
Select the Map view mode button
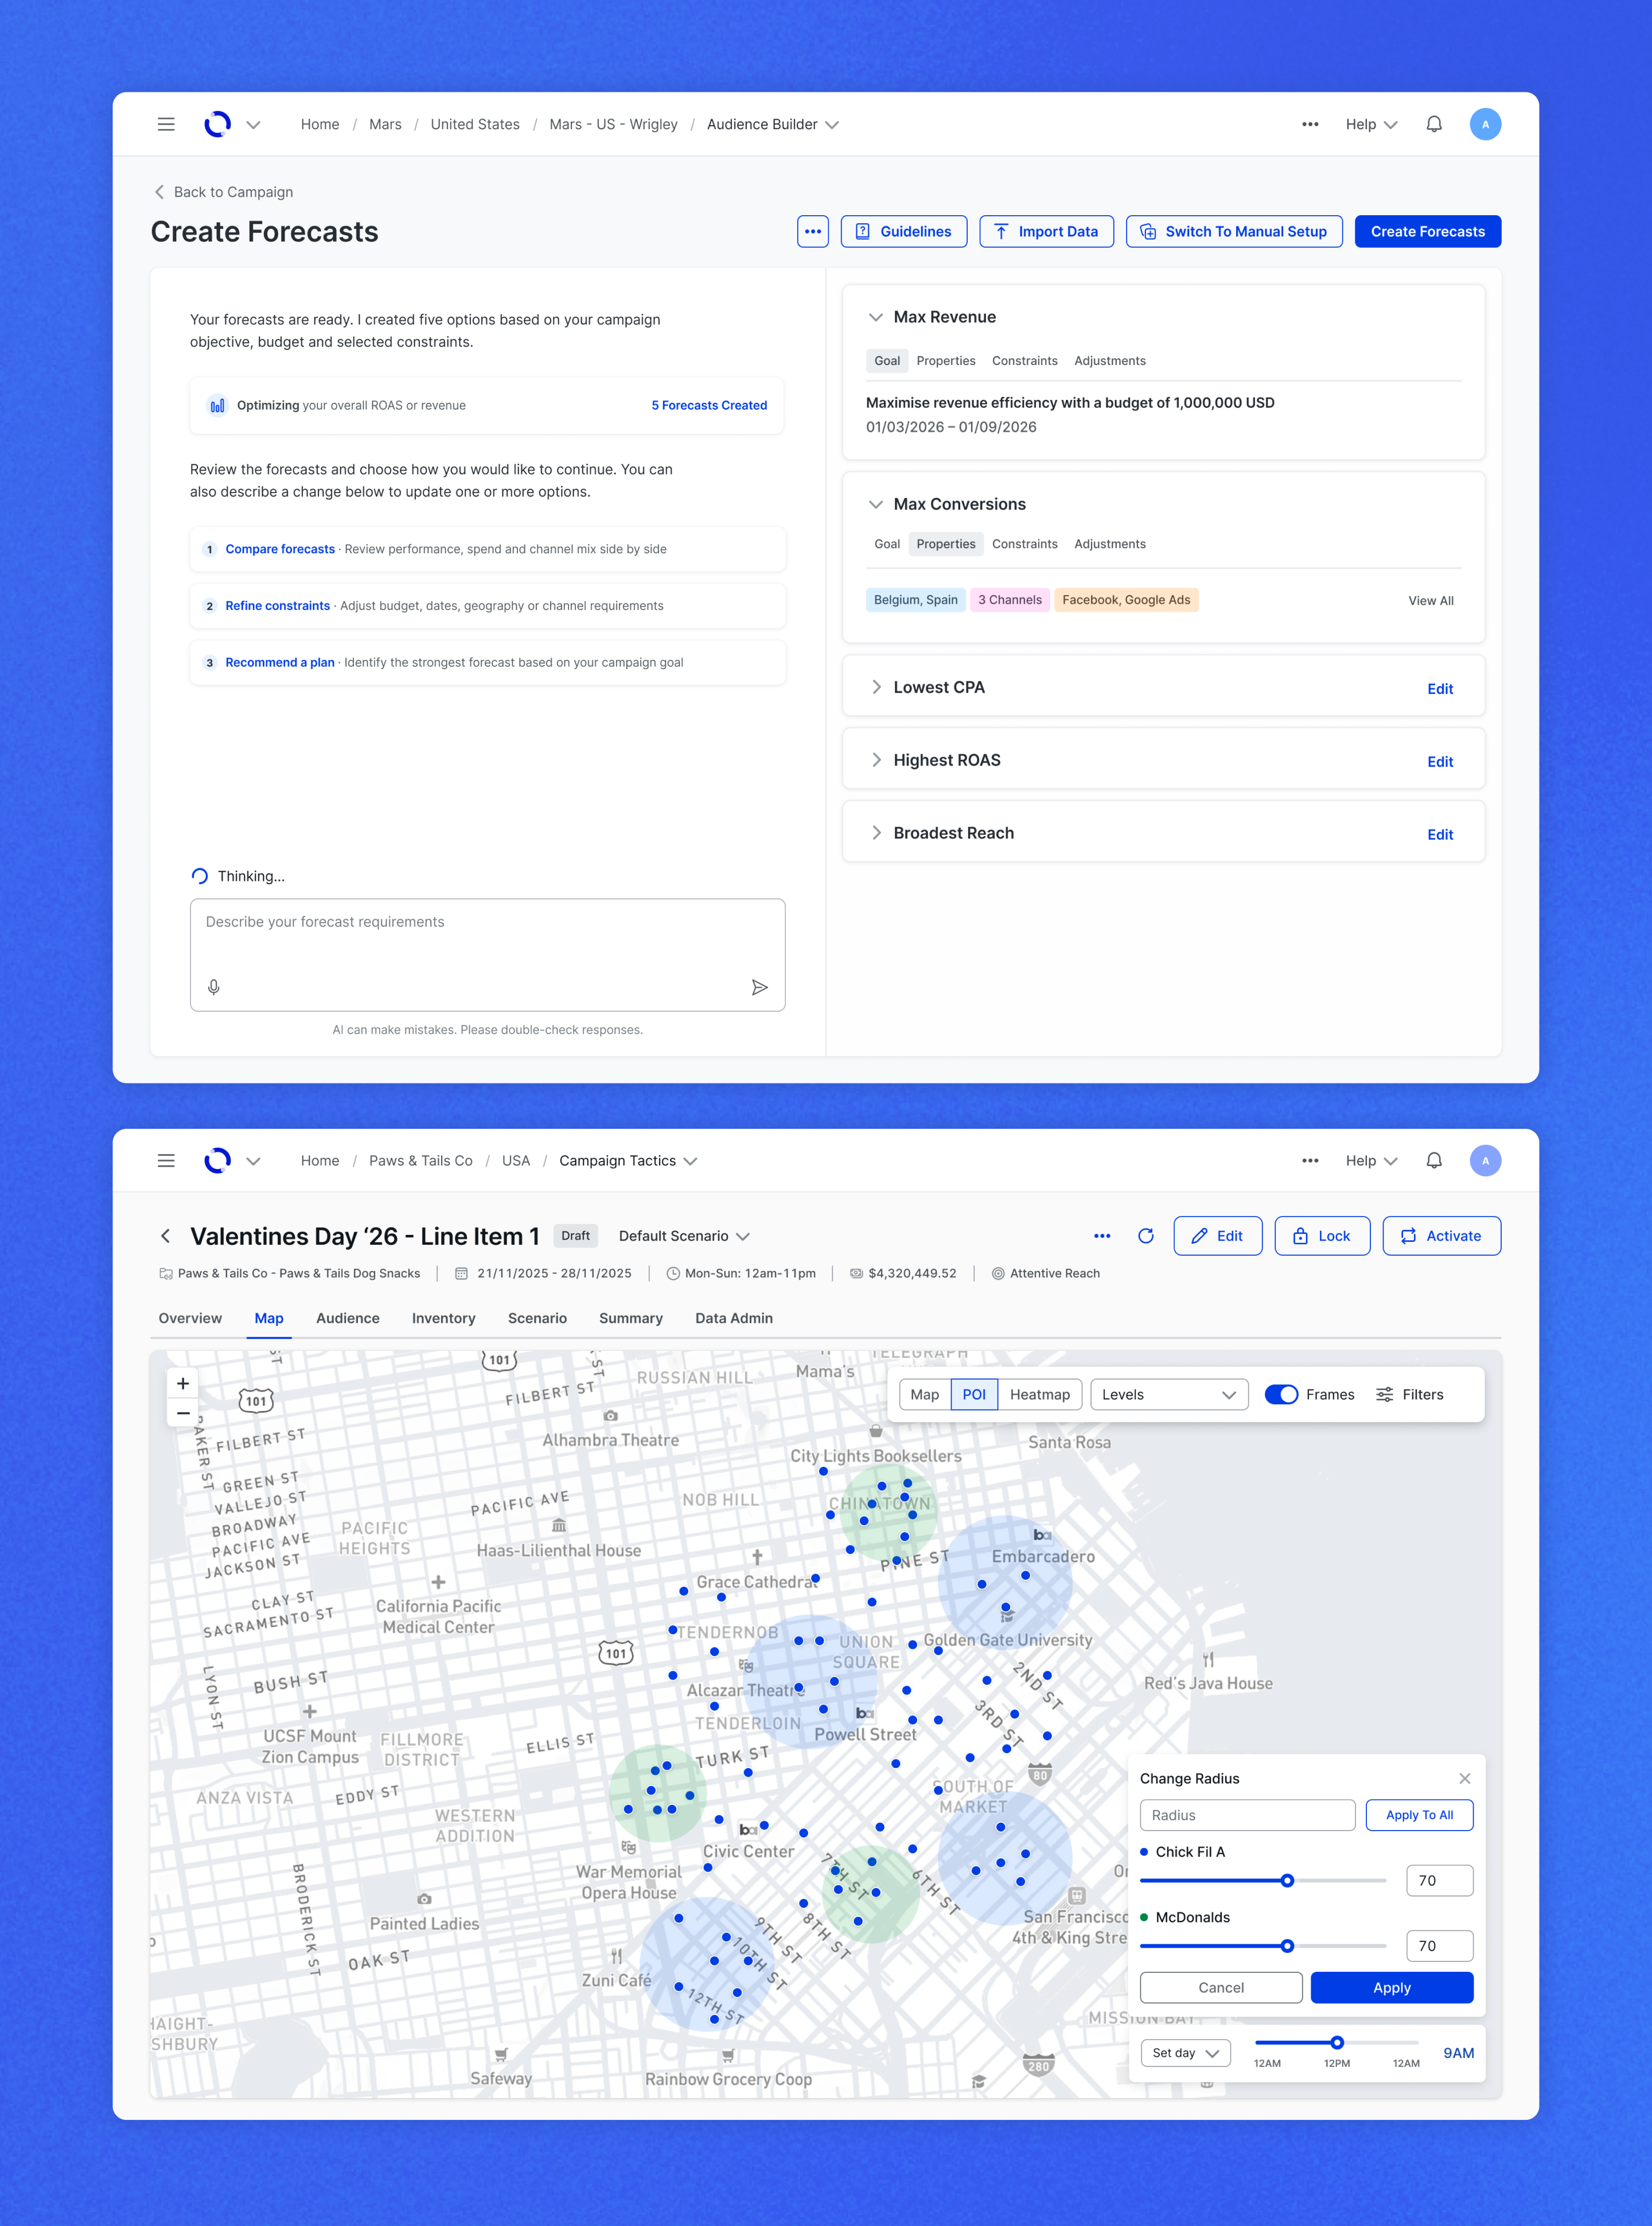pyautogui.click(x=925, y=1394)
